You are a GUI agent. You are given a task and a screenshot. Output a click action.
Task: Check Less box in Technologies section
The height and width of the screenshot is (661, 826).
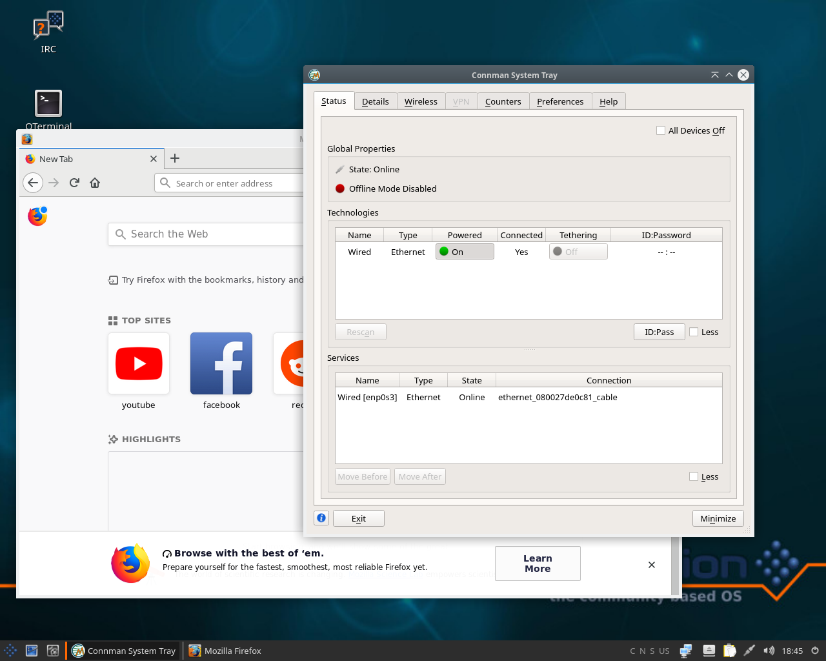(694, 332)
